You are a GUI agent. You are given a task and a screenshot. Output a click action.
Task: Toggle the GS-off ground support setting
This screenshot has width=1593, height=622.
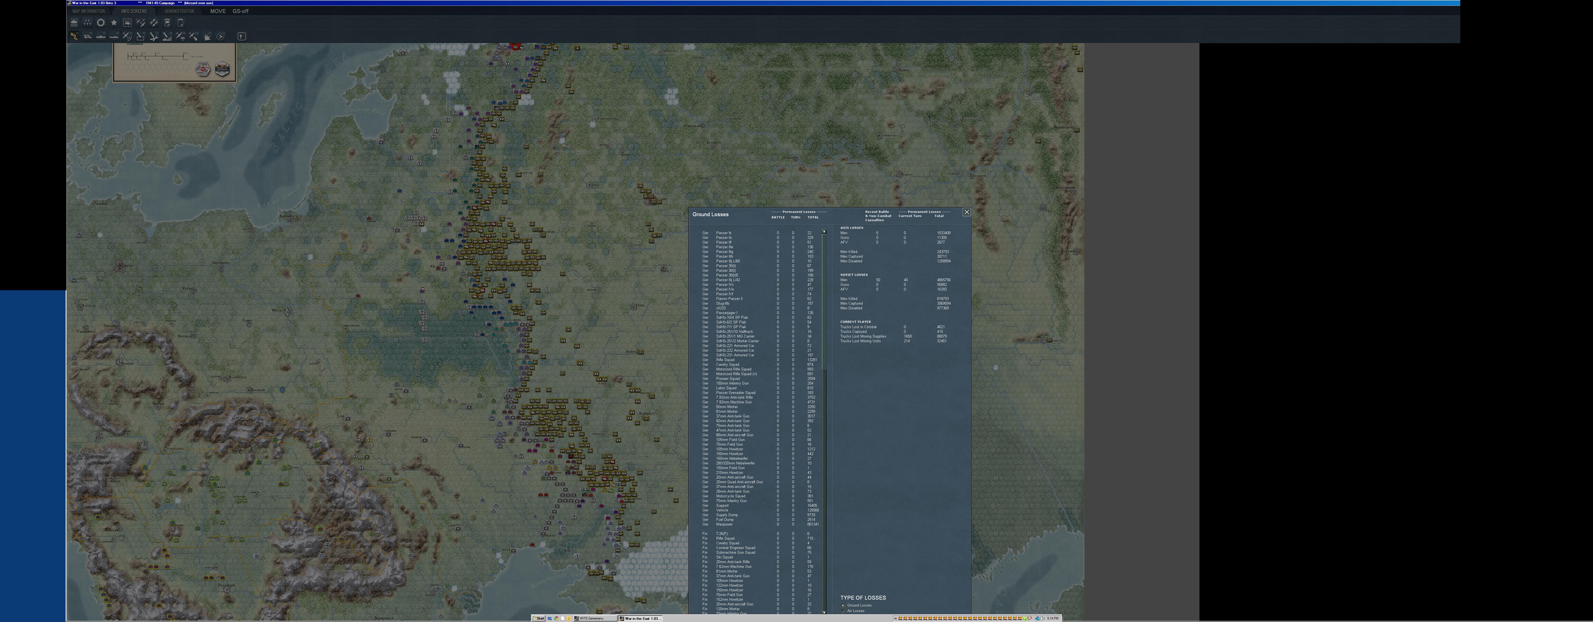[x=241, y=11]
